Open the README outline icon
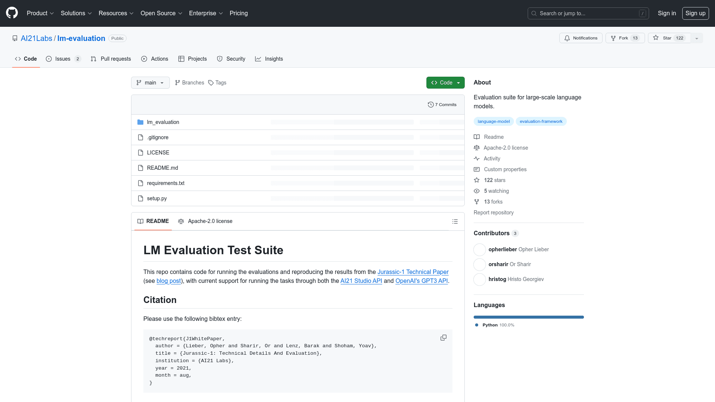Screen dimensions: 715x402 coord(455,221)
